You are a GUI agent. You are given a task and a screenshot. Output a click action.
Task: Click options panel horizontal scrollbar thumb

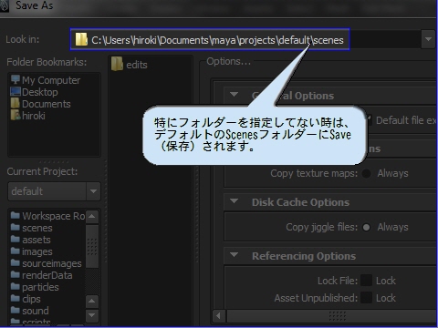pos(332,316)
